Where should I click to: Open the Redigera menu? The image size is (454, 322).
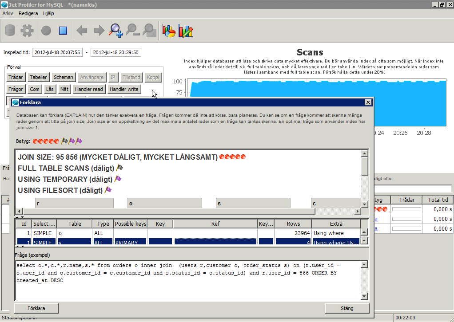pos(28,13)
